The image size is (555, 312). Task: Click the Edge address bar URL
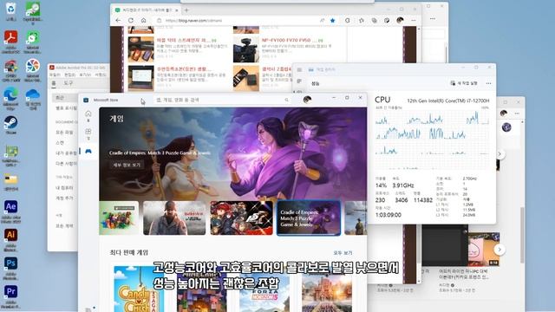(194, 21)
